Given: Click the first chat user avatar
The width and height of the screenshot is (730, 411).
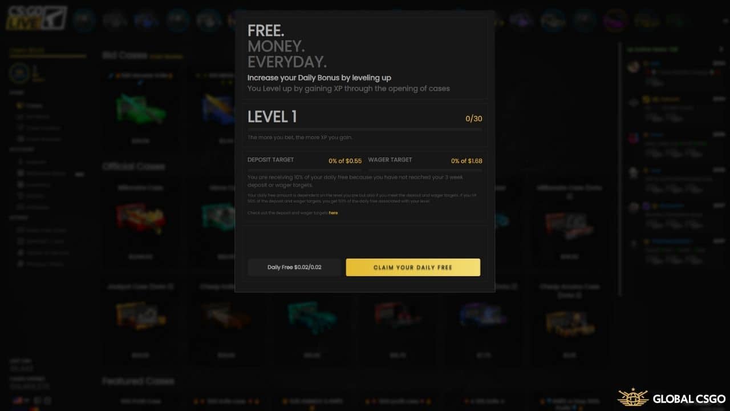Looking at the screenshot, I should pos(633,67).
